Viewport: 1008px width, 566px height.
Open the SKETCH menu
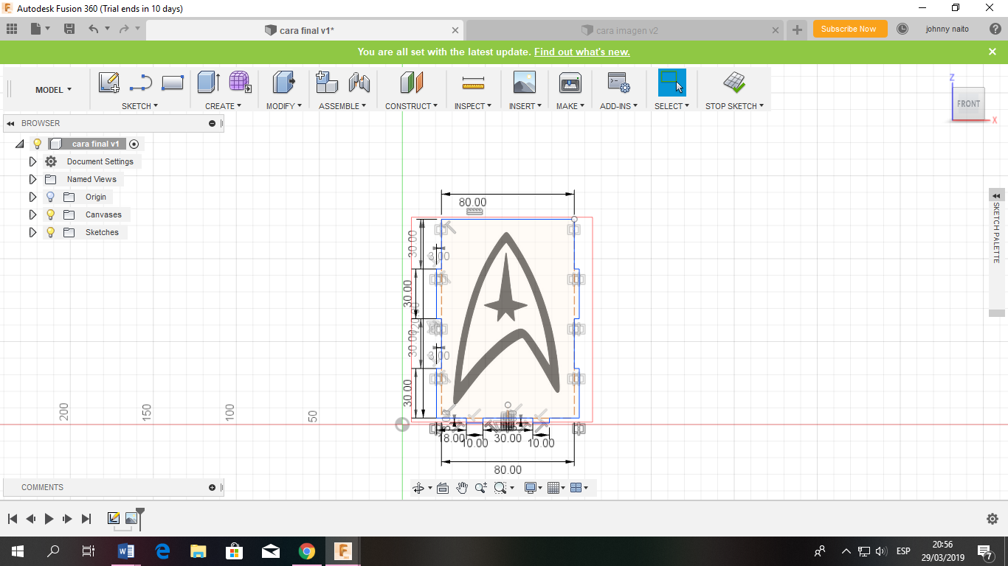[139, 106]
